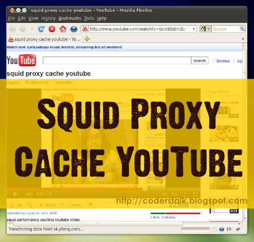This screenshot has height=242, width=254.
Task: Open the mypiju uploader link
Action: click(30, 213)
